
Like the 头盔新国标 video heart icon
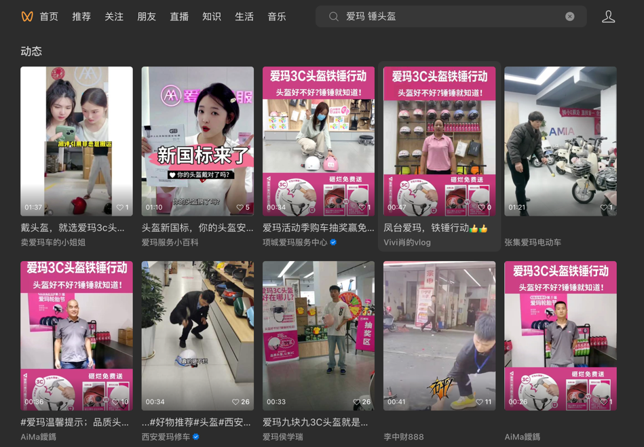[240, 208]
